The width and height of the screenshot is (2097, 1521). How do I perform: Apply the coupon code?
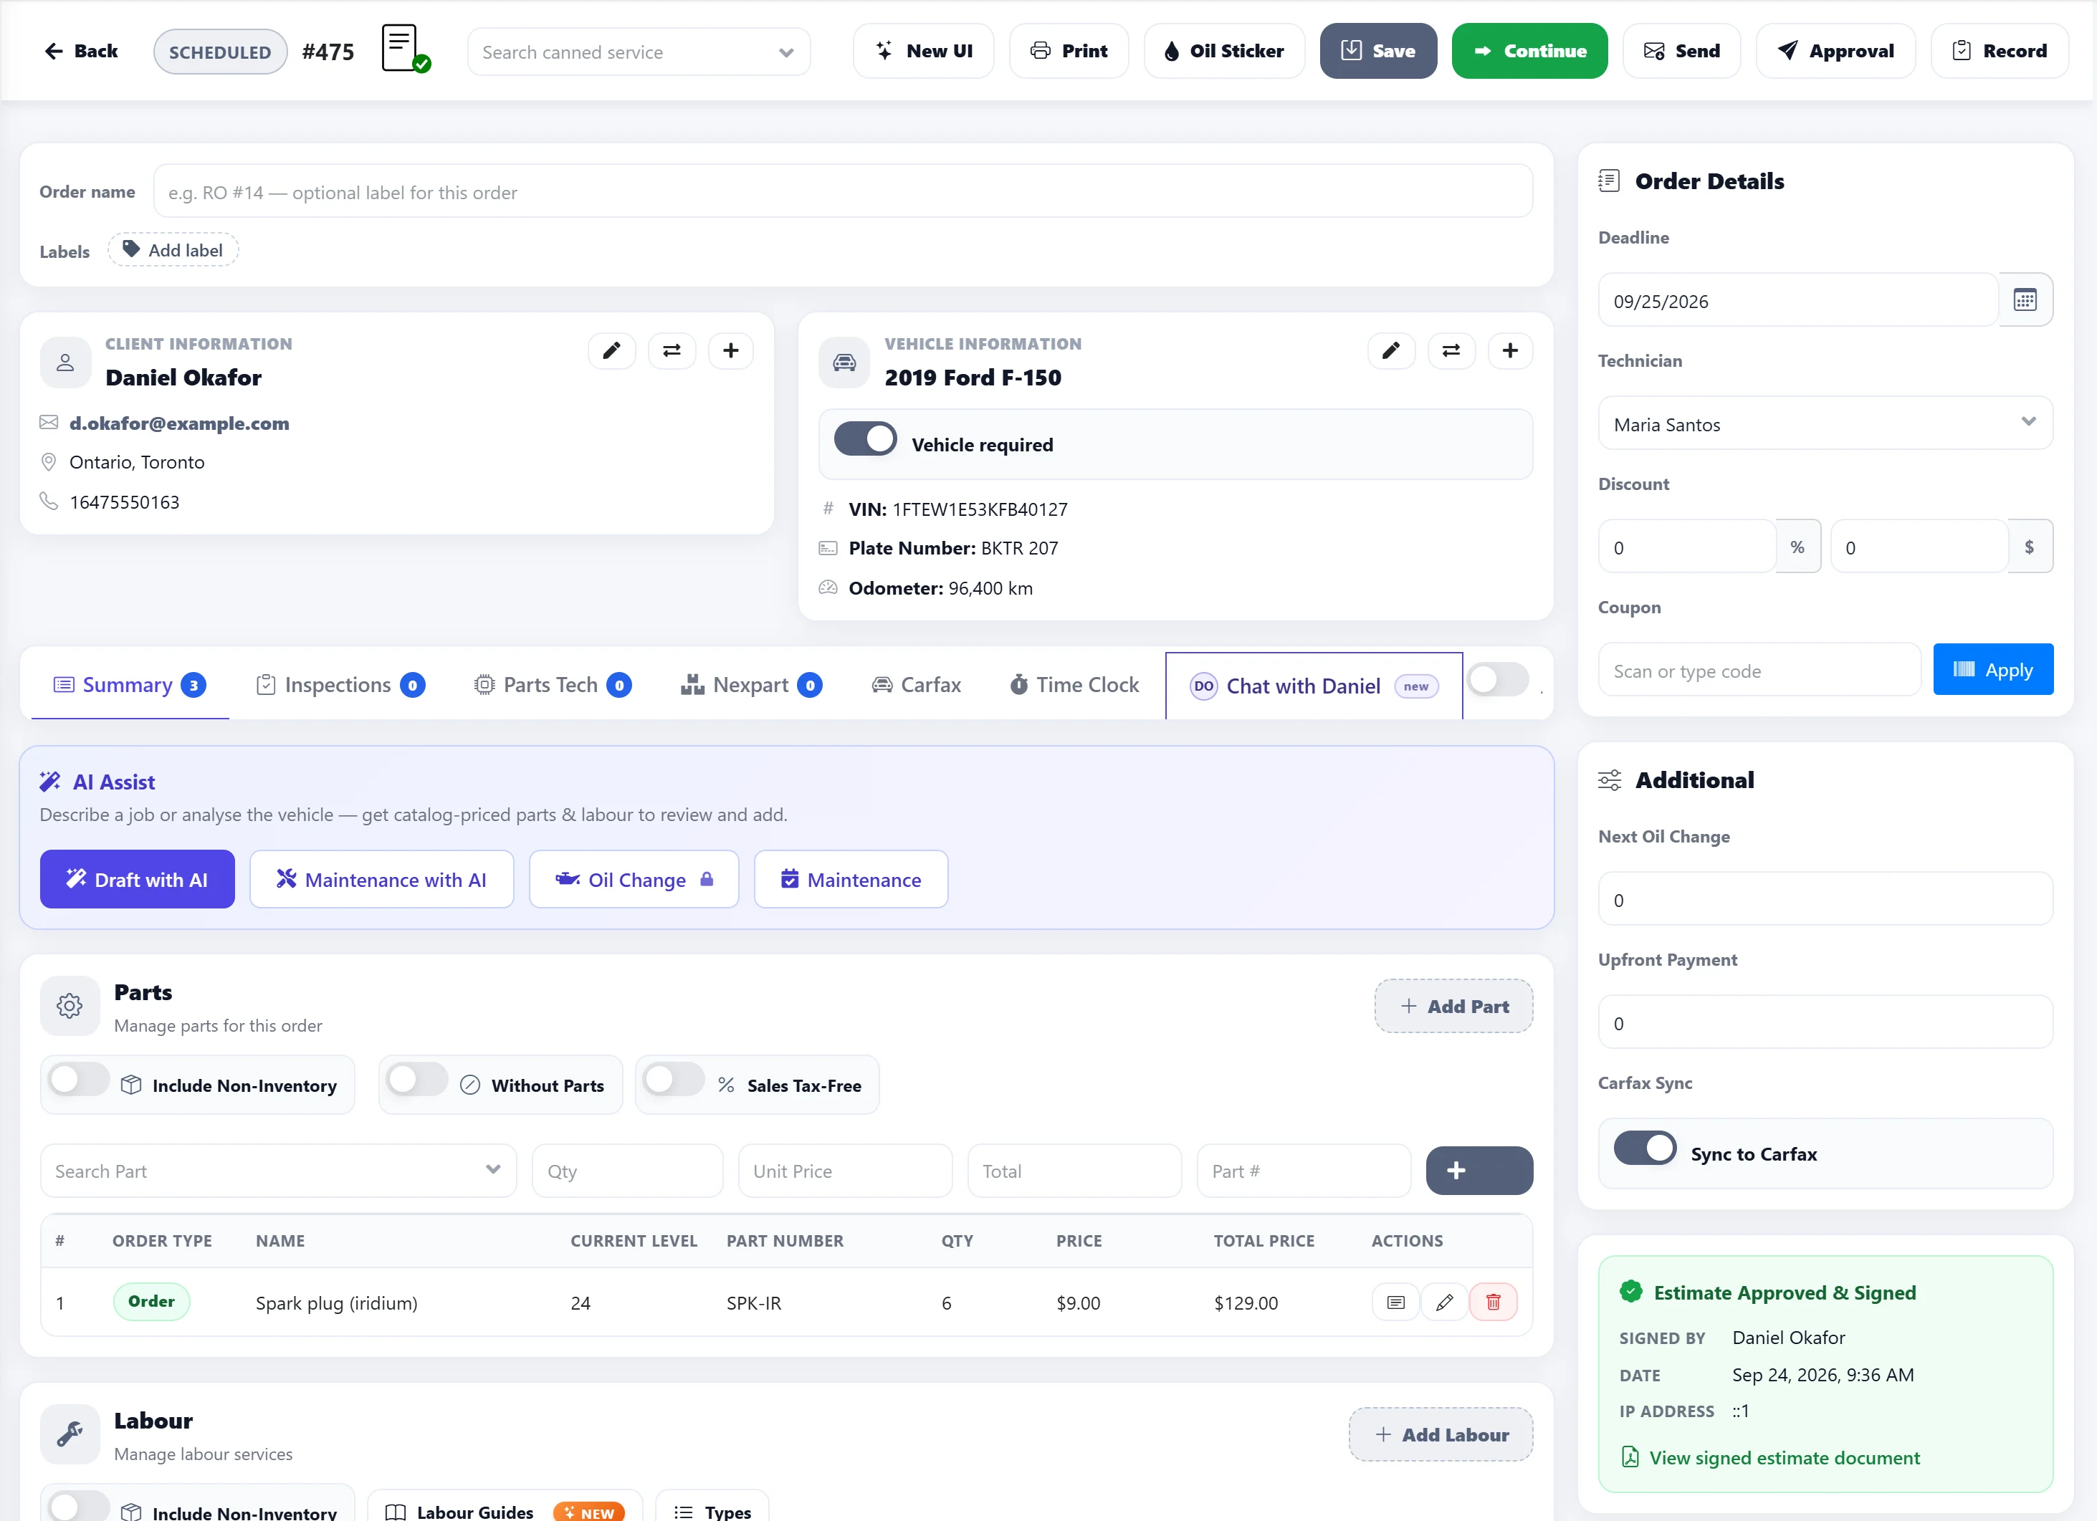click(x=1992, y=670)
